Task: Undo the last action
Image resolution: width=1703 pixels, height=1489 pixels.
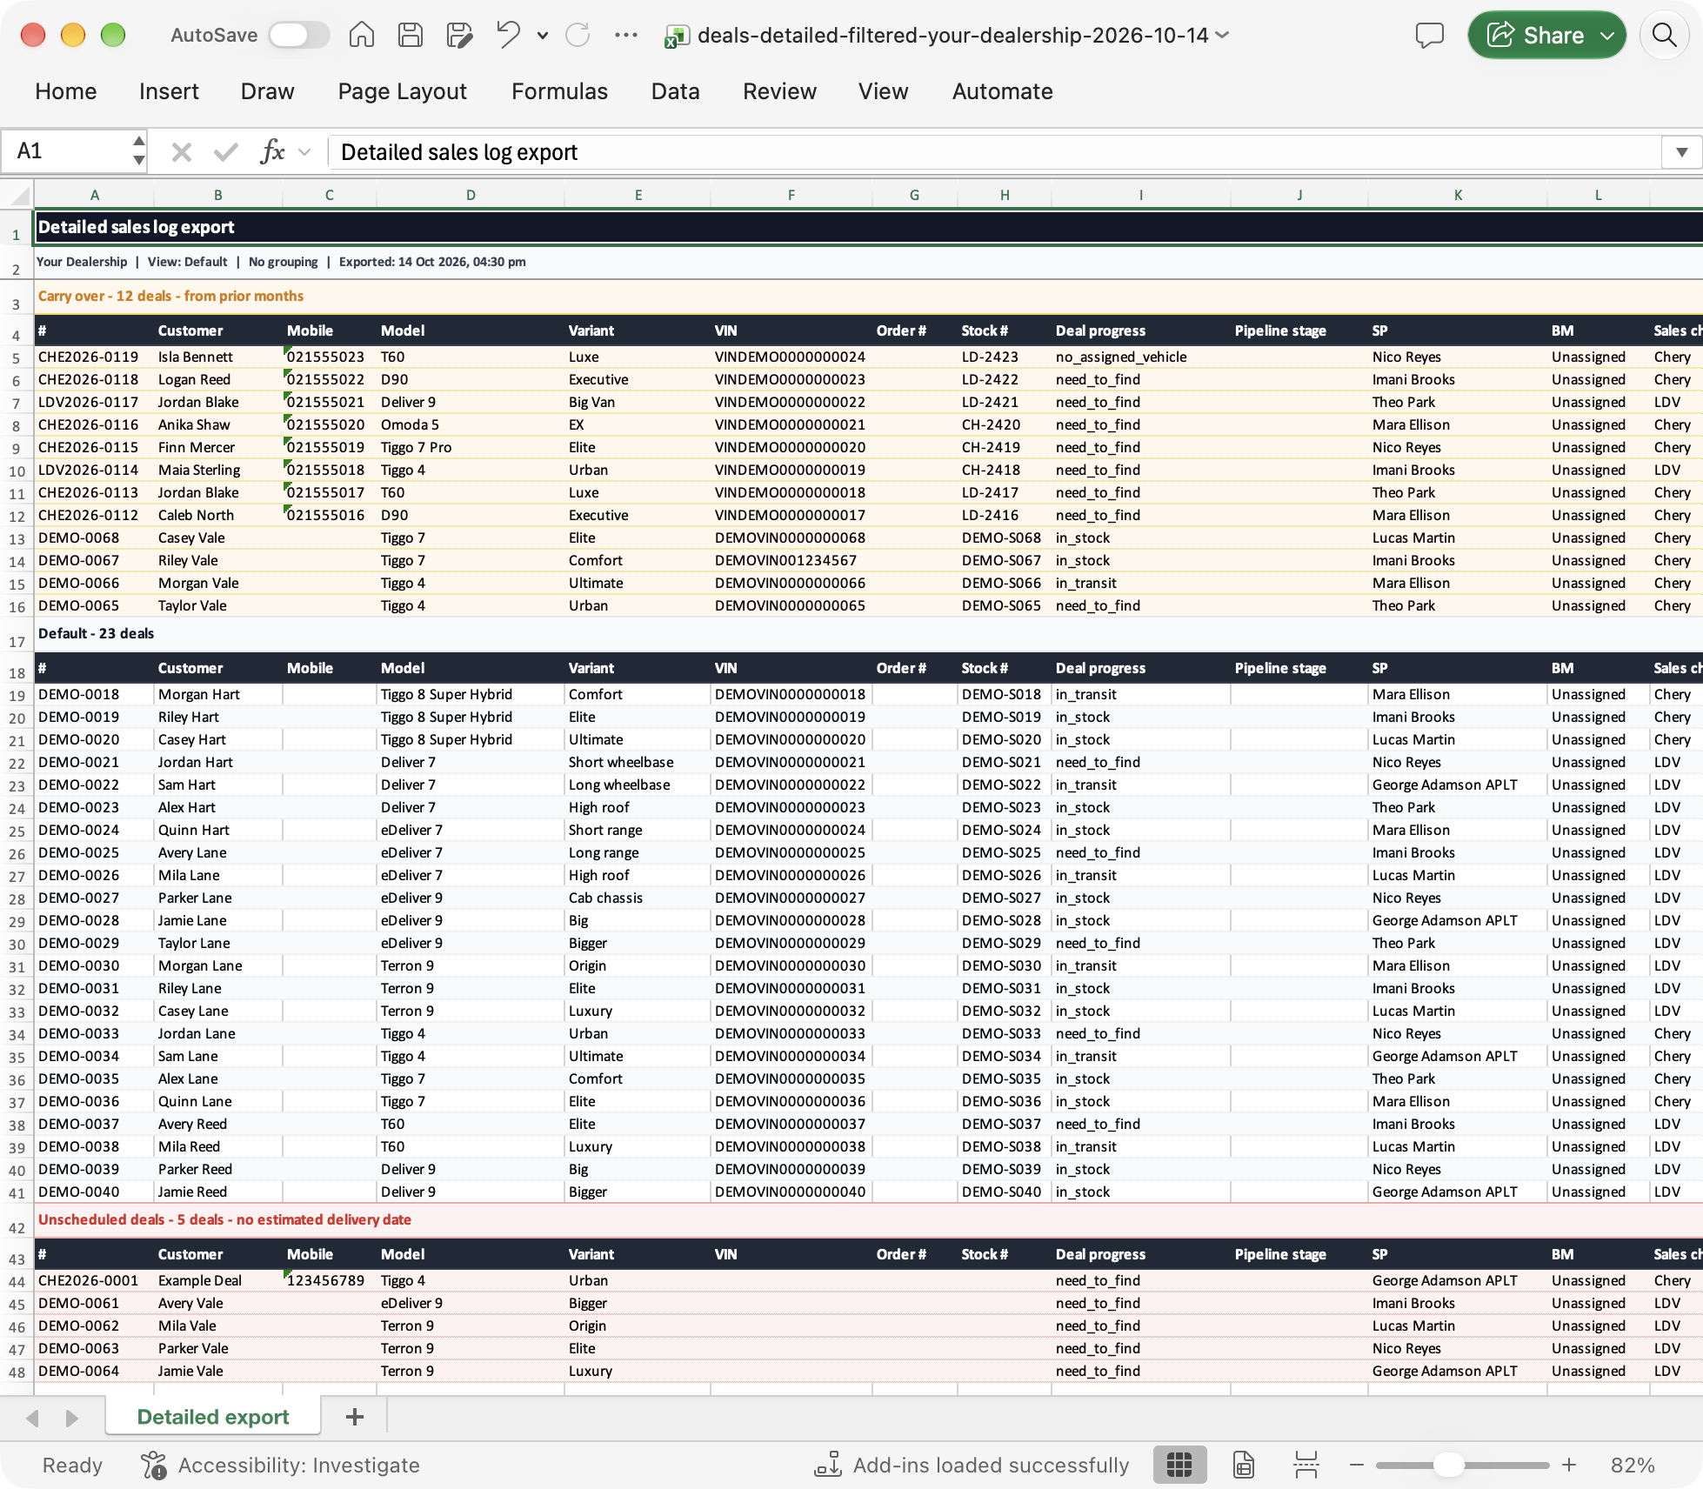Action: coord(508,35)
